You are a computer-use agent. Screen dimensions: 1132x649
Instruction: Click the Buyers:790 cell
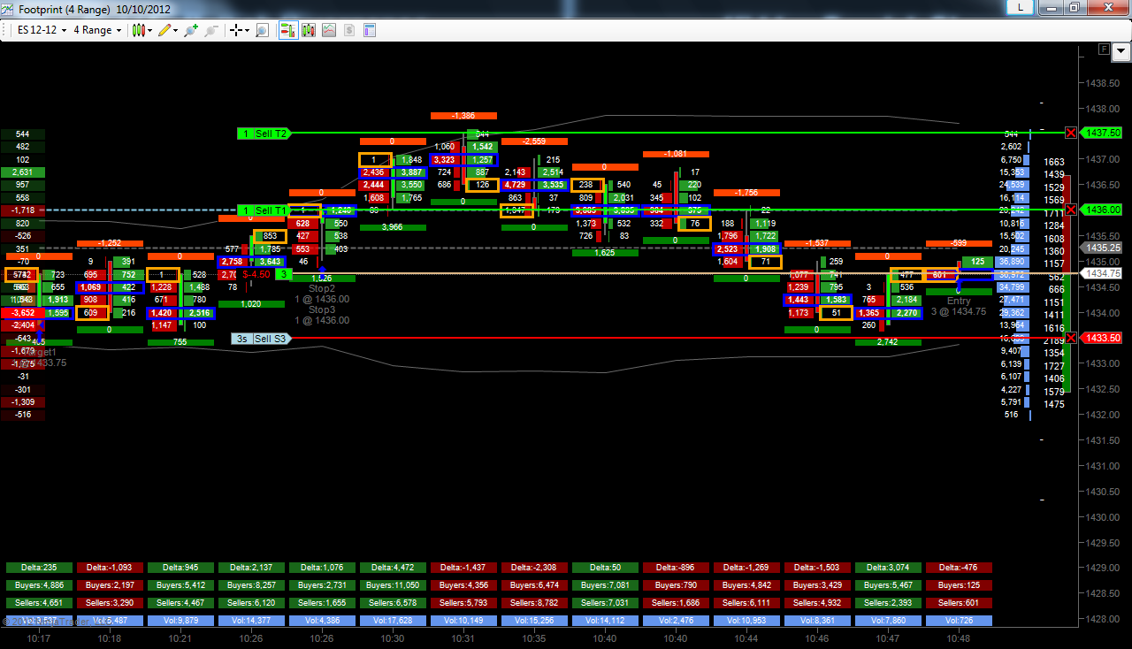676,585
